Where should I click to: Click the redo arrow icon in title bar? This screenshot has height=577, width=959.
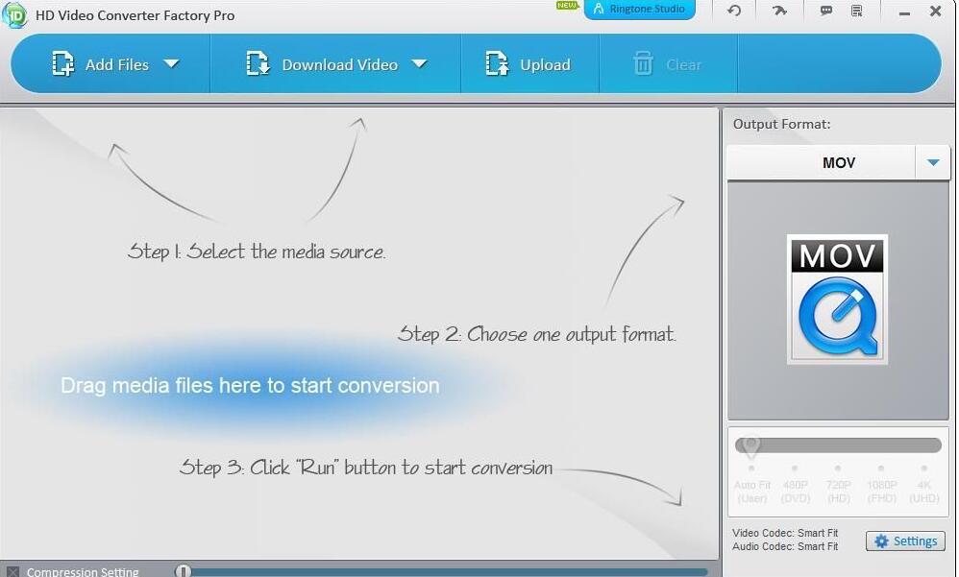pos(779,12)
